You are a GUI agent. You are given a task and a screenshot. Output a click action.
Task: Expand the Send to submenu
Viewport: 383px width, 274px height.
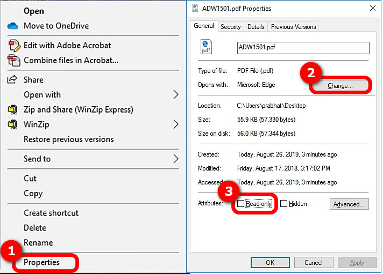pos(175,159)
